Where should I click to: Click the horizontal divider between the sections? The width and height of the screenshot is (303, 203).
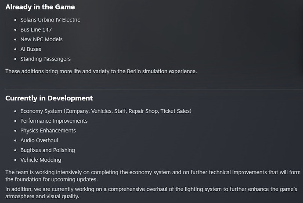151,89
